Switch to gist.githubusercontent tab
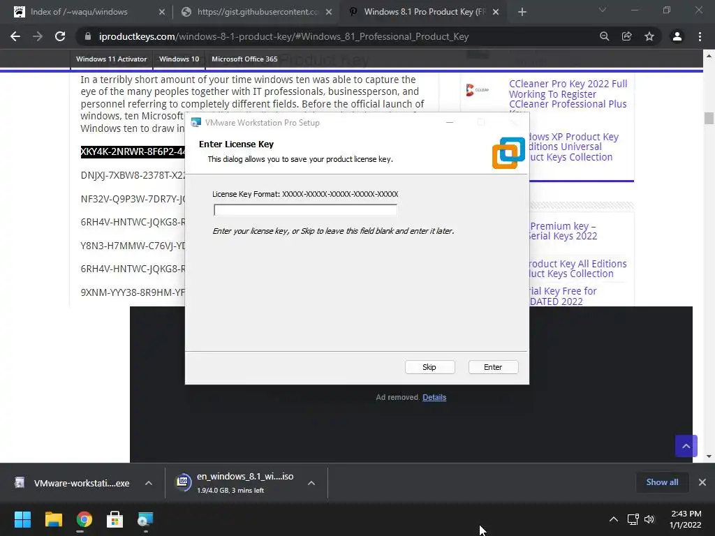This screenshot has height=536, width=715. (x=256, y=12)
